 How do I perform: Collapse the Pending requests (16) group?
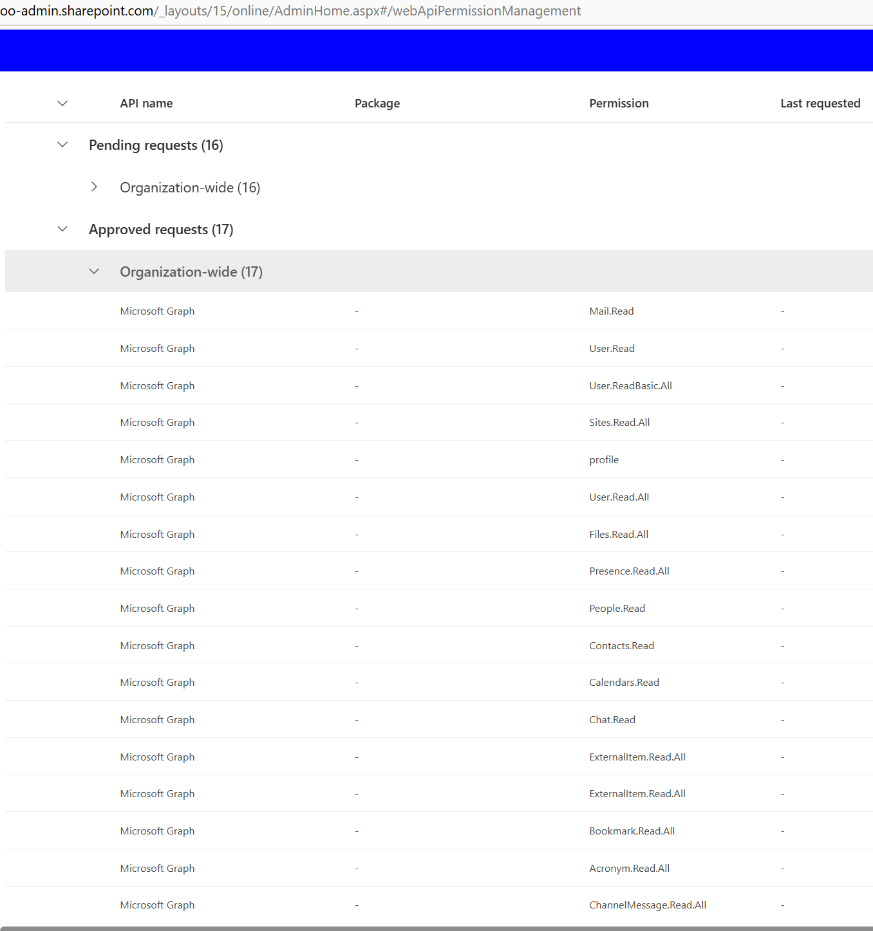pos(62,145)
